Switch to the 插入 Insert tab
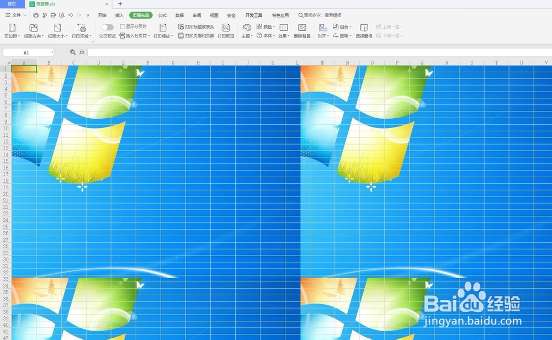552x340 pixels. (x=119, y=15)
